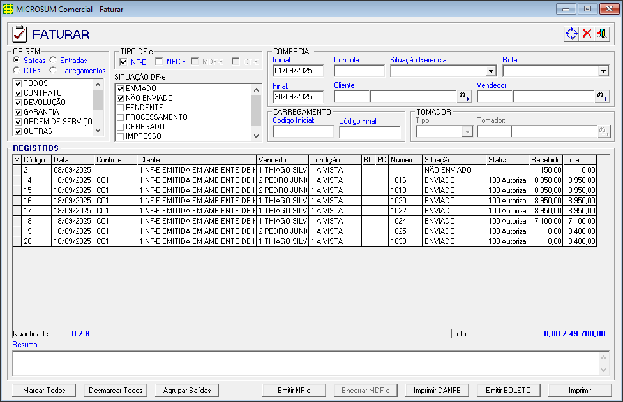Click the Faturar clipboard checkmark icon
The width and height of the screenshot is (623, 402).
tap(20, 34)
